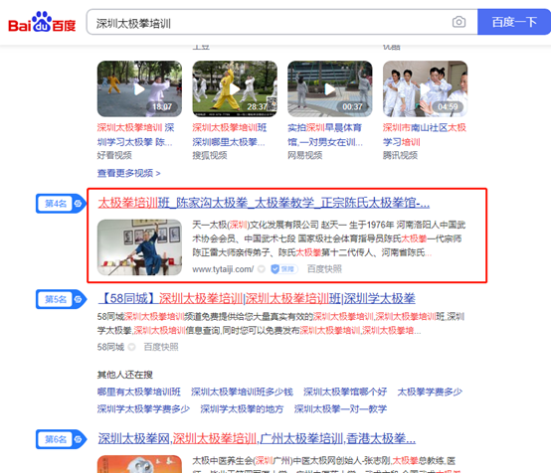This screenshot has height=473, width=551.
Task: Click 腾讯视频 source under fourth video
Action: coord(400,155)
